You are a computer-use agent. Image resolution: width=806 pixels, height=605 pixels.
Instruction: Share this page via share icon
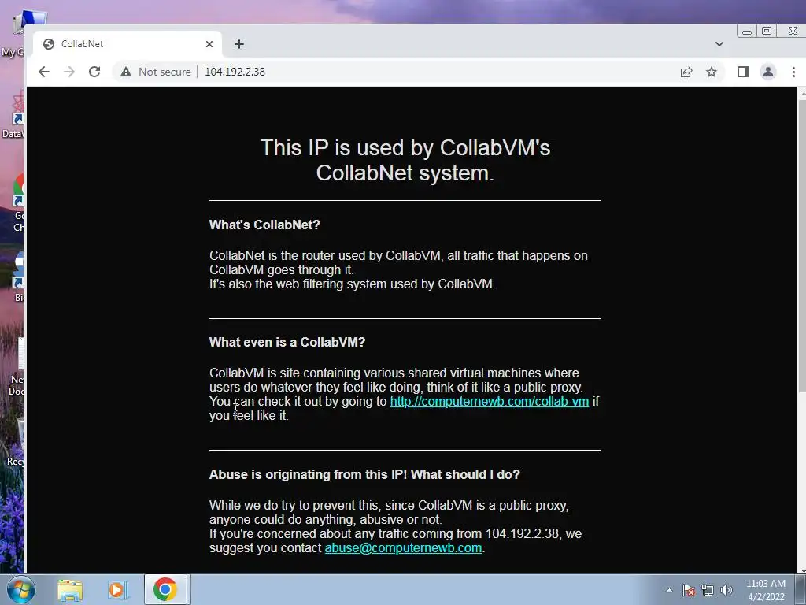(686, 72)
